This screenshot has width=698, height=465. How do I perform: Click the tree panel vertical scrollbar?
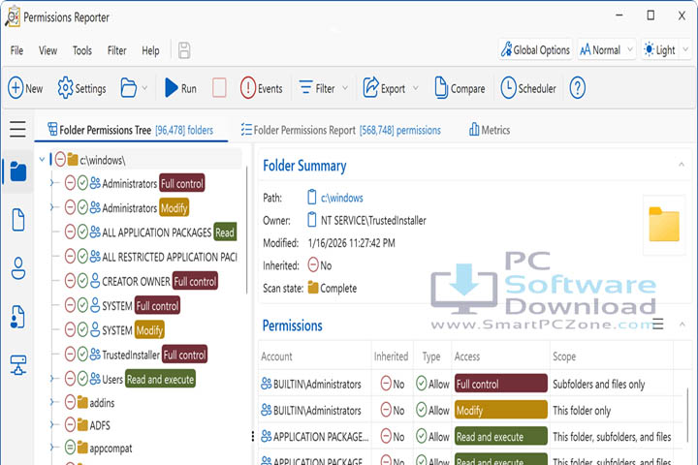tap(246, 231)
